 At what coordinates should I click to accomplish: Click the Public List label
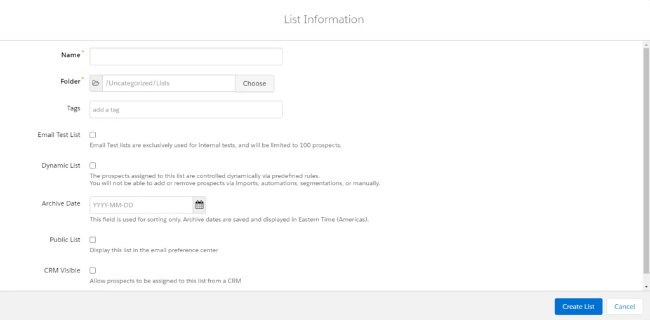click(x=65, y=240)
